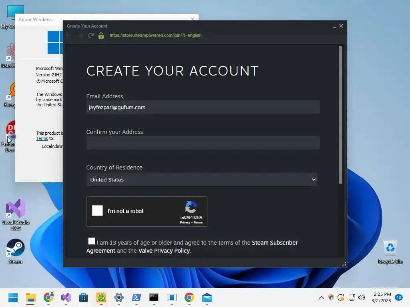
Task: Click the Confirm your Address field
Action: [203, 143]
